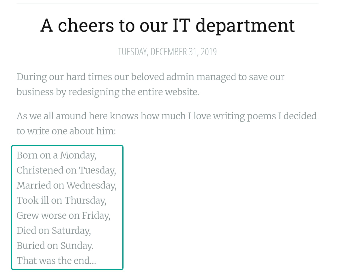The height and width of the screenshot is (277, 359).
Task: Click the text "to write one about him:"
Action: [66, 131]
